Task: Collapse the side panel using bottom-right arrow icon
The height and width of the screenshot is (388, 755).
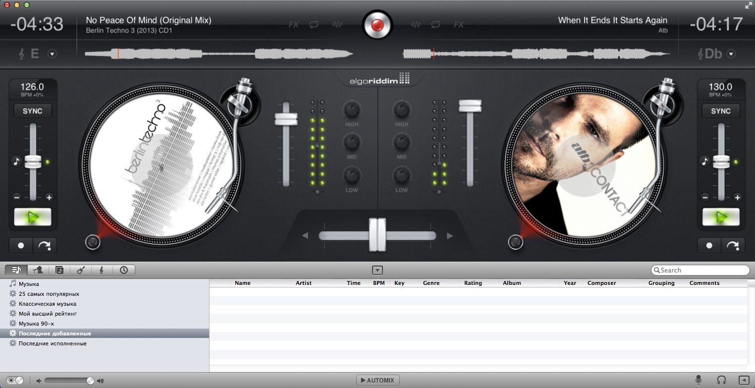Action: pos(744,380)
